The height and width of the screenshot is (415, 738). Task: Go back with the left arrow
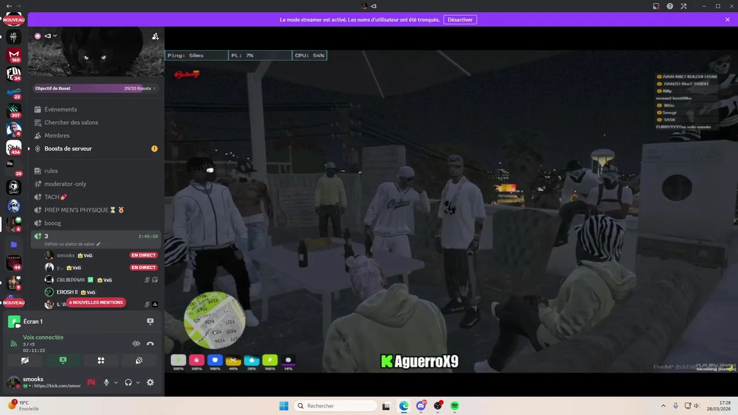[x=9, y=6]
